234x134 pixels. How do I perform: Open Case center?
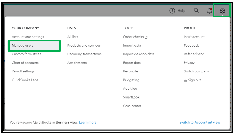click(x=132, y=106)
